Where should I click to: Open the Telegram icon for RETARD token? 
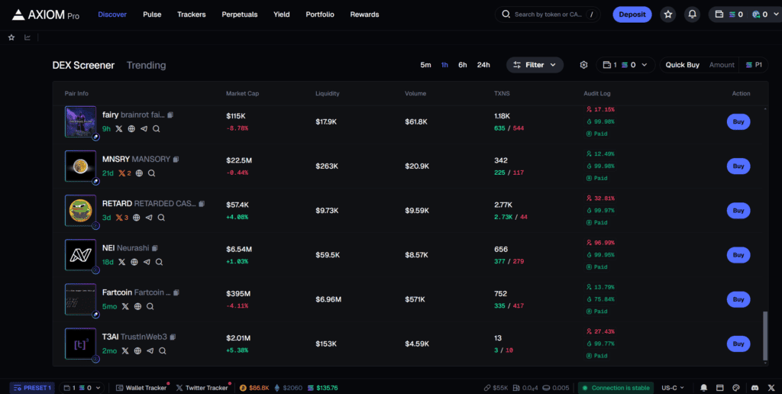click(149, 218)
